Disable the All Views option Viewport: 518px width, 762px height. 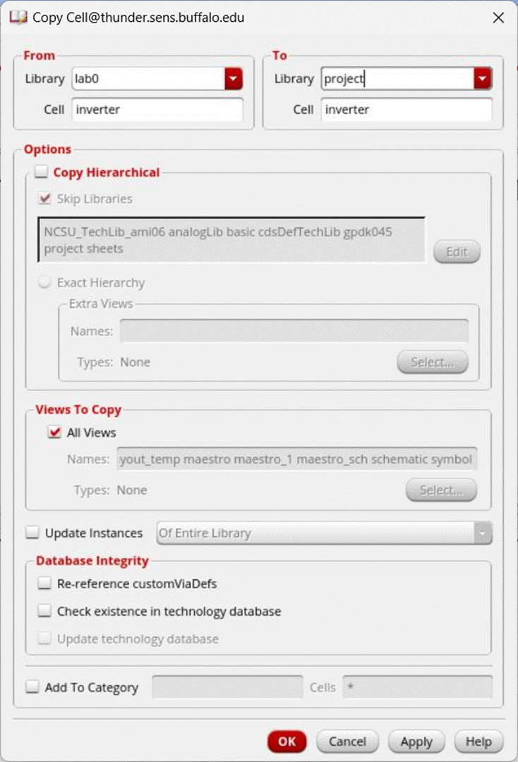pyautogui.click(x=54, y=433)
